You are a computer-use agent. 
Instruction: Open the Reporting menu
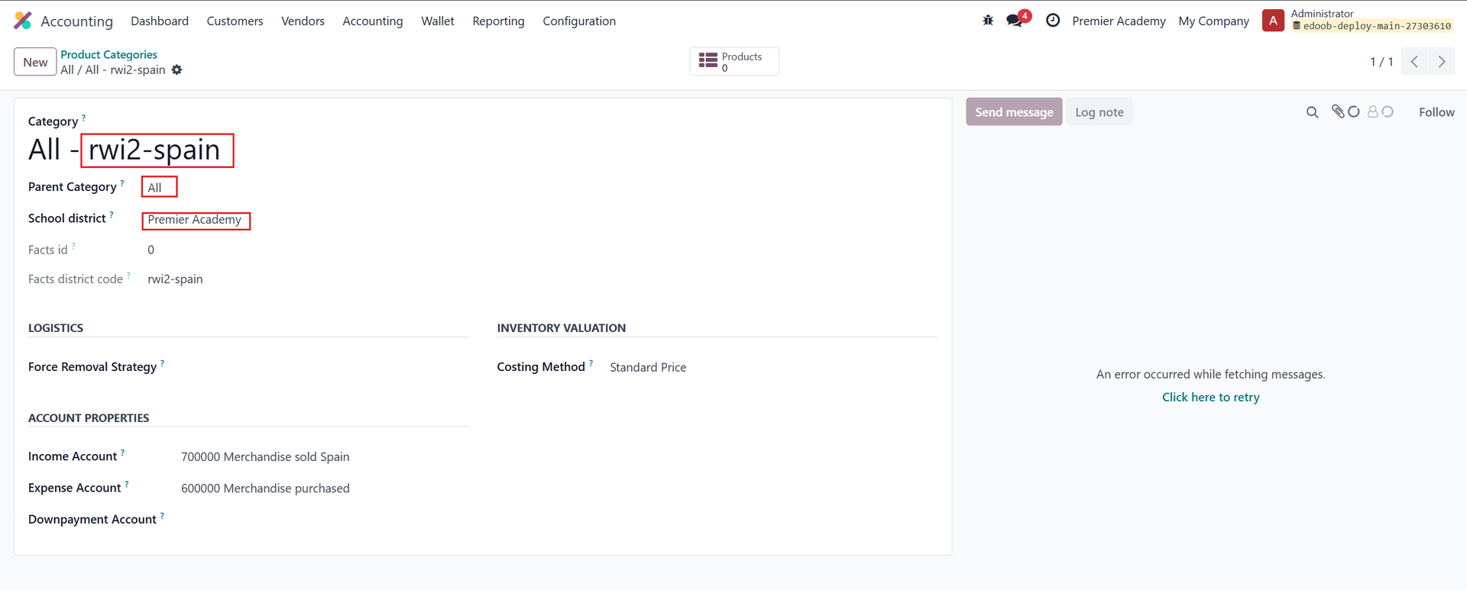click(x=498, y=21)
